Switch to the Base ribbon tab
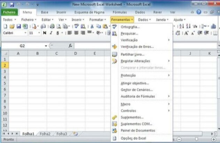 (x=45, y=12)
